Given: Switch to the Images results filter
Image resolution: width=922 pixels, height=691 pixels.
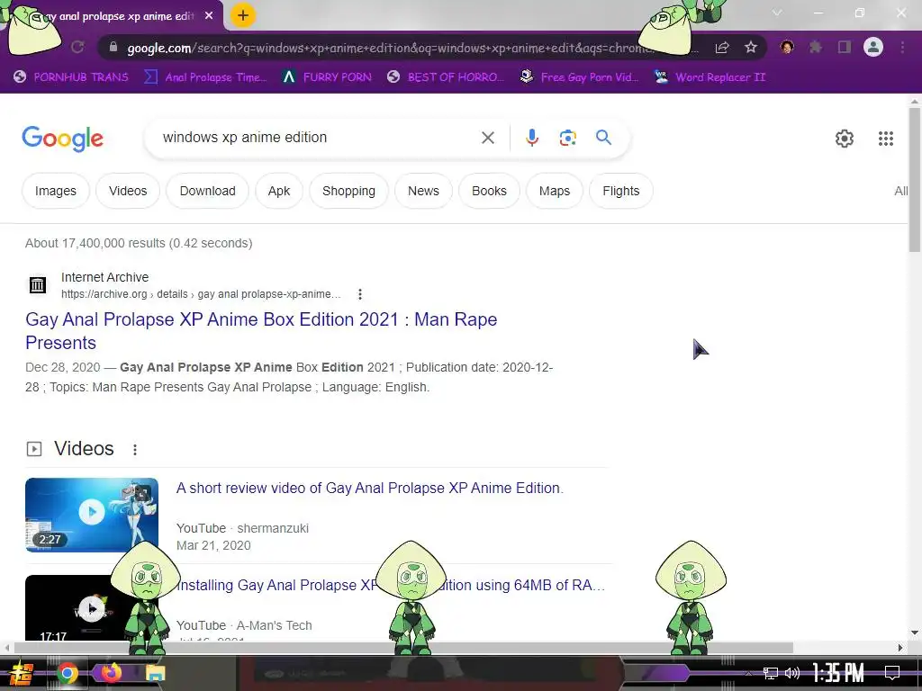Looking at the screenshot, I should click(55, 191).
